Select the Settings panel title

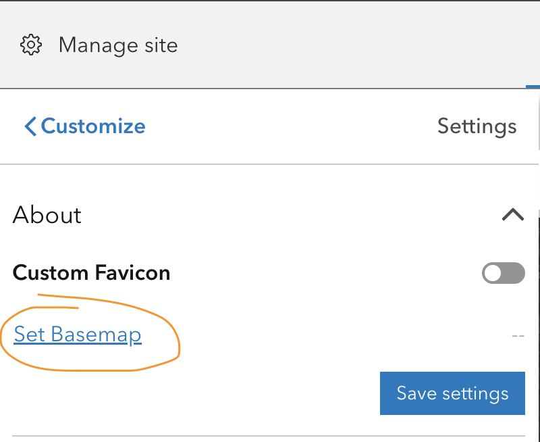pos(477,126)
